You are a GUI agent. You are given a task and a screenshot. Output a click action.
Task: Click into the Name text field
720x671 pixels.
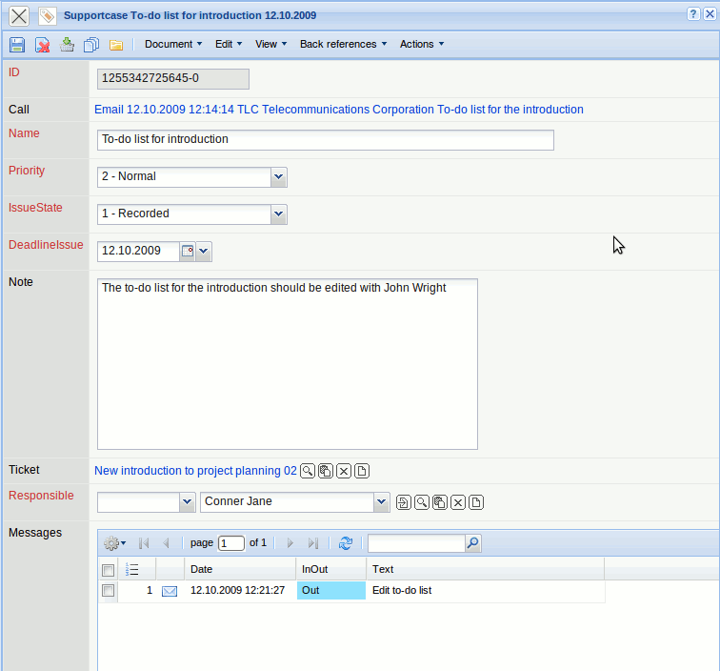pyautogui.click(x=325, y=139)
